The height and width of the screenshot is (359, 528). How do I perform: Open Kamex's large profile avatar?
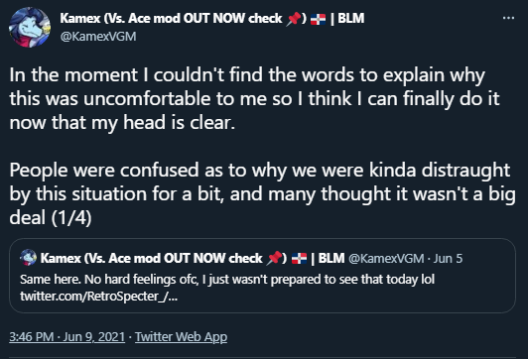[x=30, y=27]
